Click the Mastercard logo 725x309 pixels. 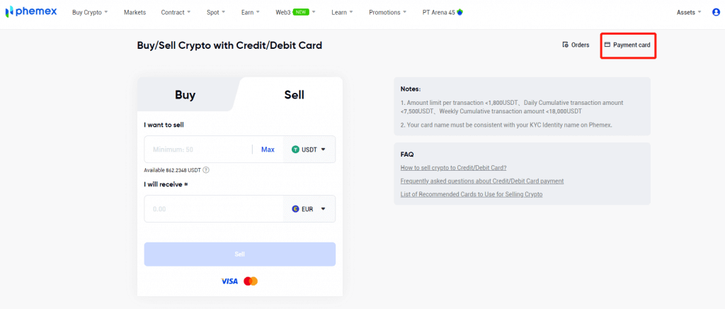(251, 281)
